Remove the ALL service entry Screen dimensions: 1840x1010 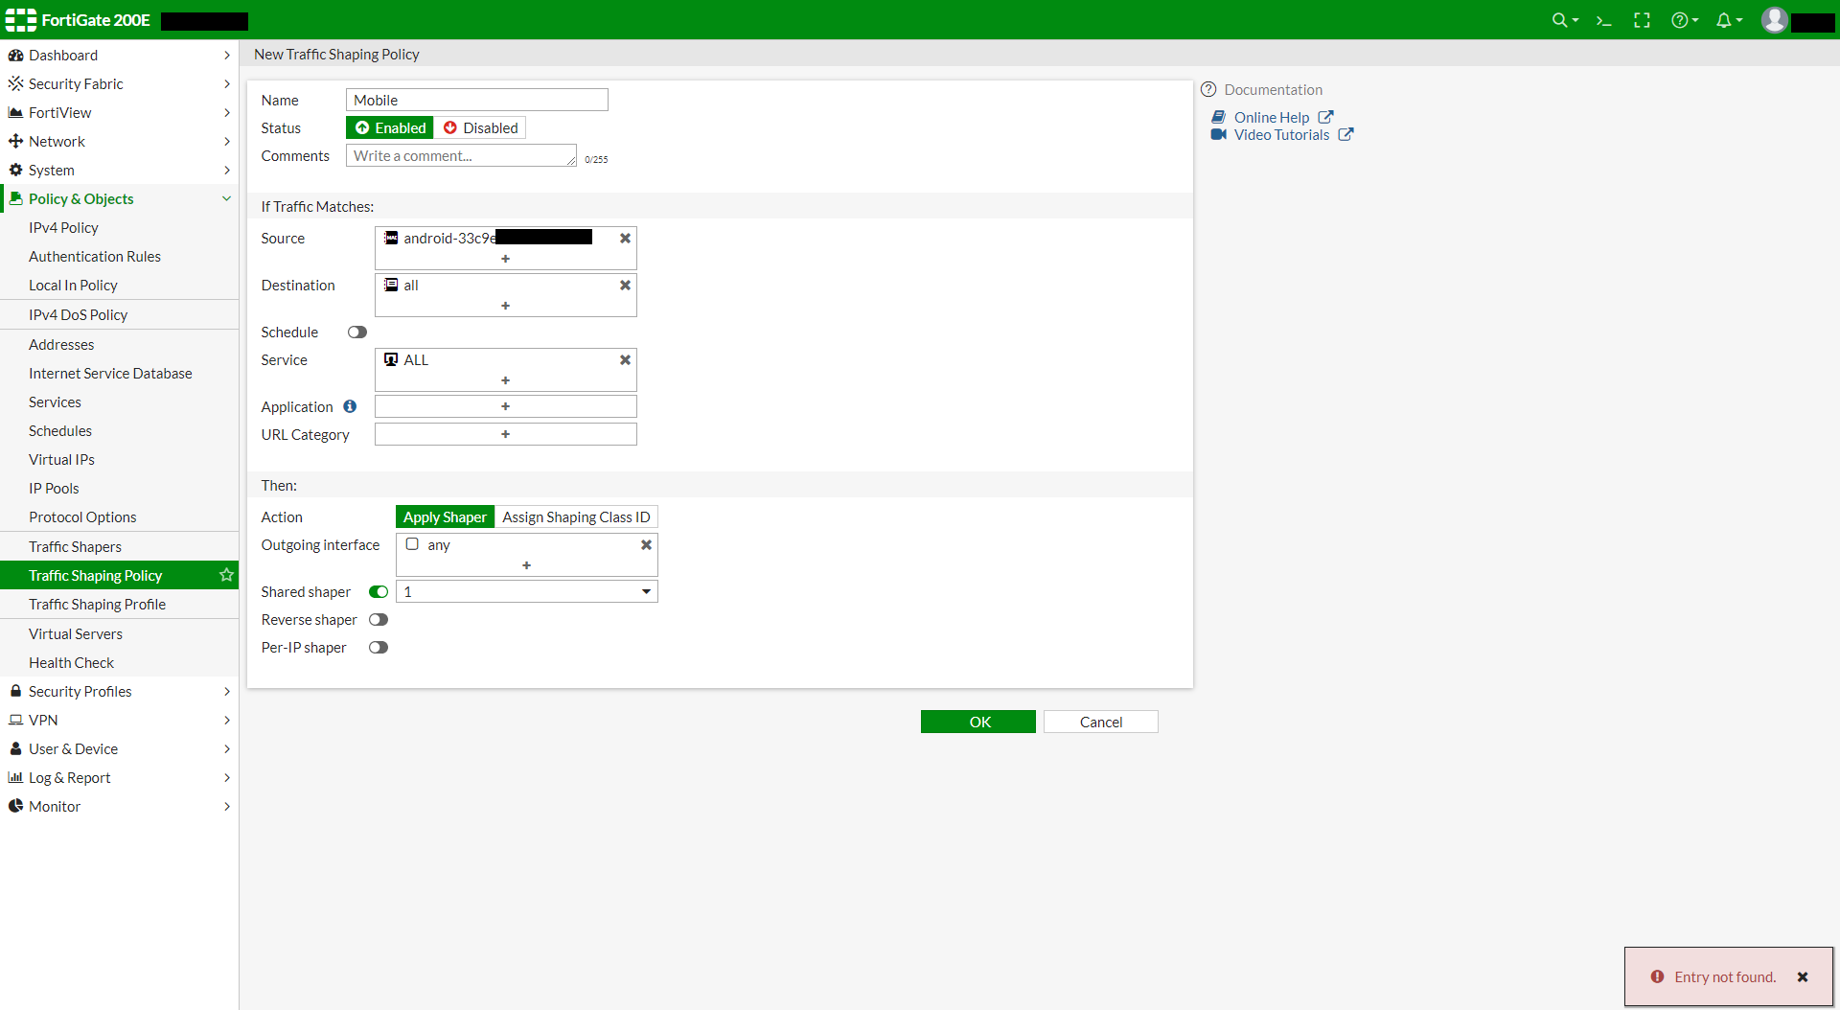pos(625,359)
